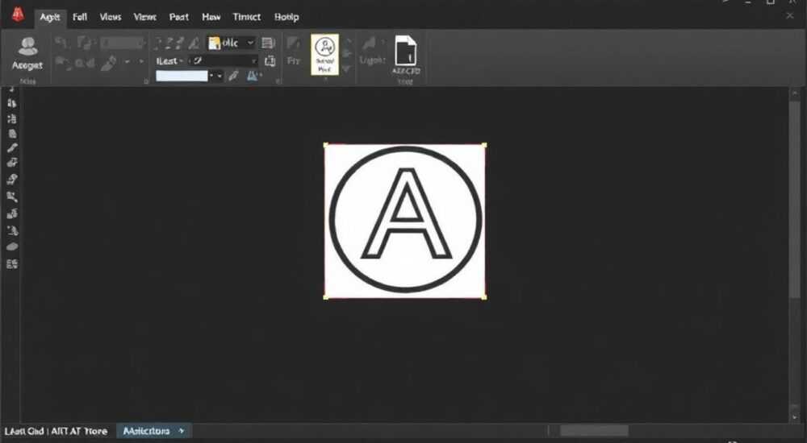Open the dropdown arrow next to color field
This screenshot has width=807, height=443.
click(x=220, y=76)
